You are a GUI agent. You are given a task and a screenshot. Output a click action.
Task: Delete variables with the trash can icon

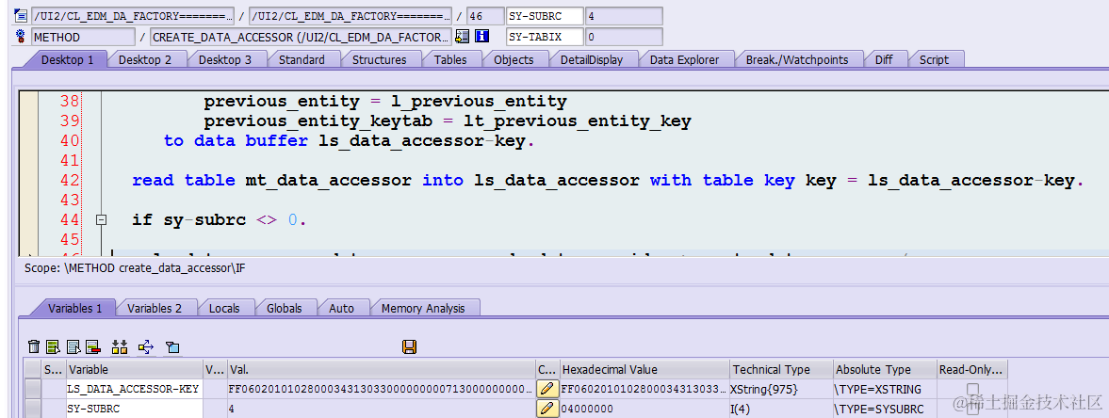click(x=33, y=346)
